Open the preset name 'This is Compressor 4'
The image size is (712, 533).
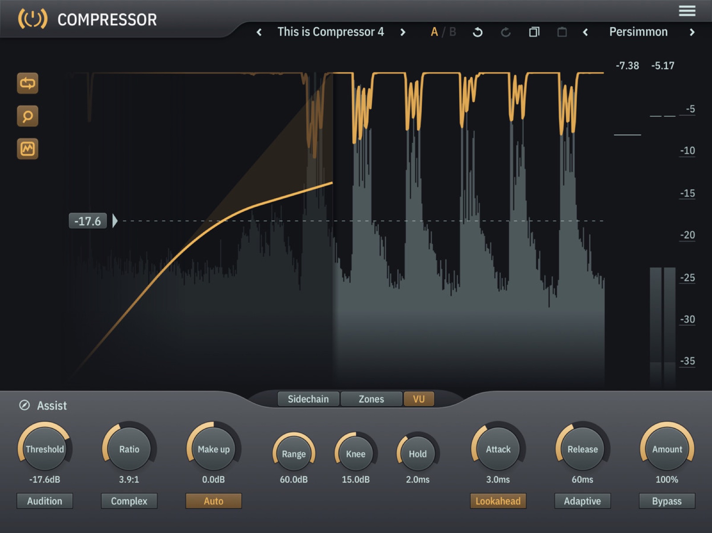pyautogui.click(x=331, y=32)
